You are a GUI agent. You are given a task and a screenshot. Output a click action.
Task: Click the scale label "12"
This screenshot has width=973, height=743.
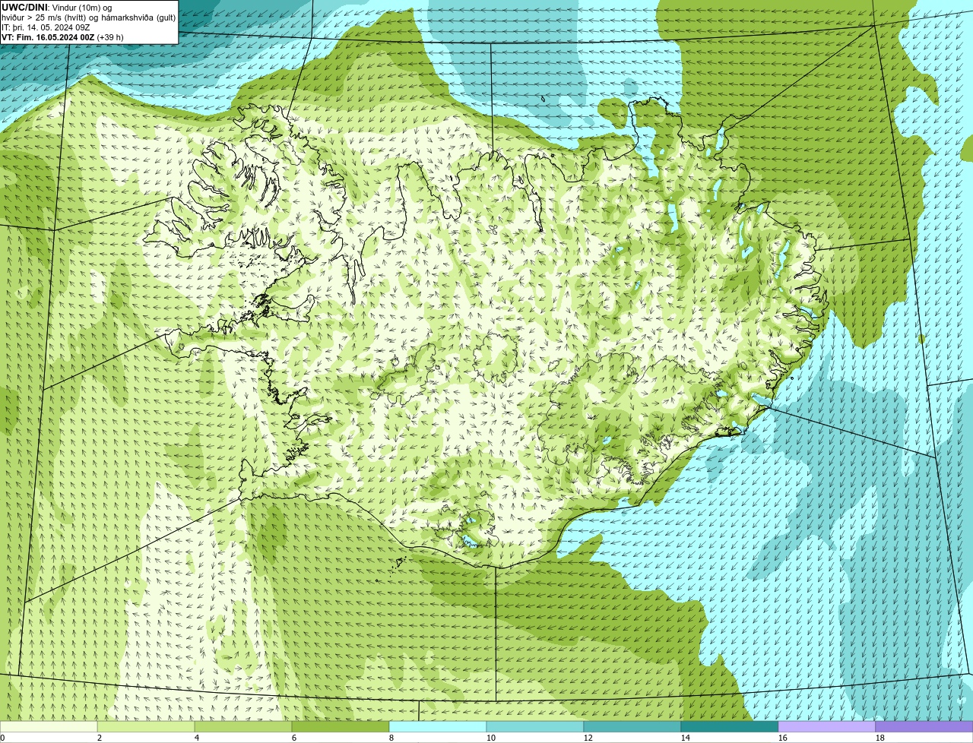(588, 738)
